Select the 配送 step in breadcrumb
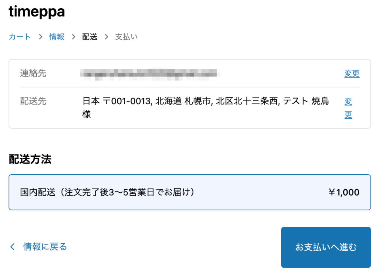Image resolution: width=384 pixels, height=280 pixels. click(x=89, y=37)
